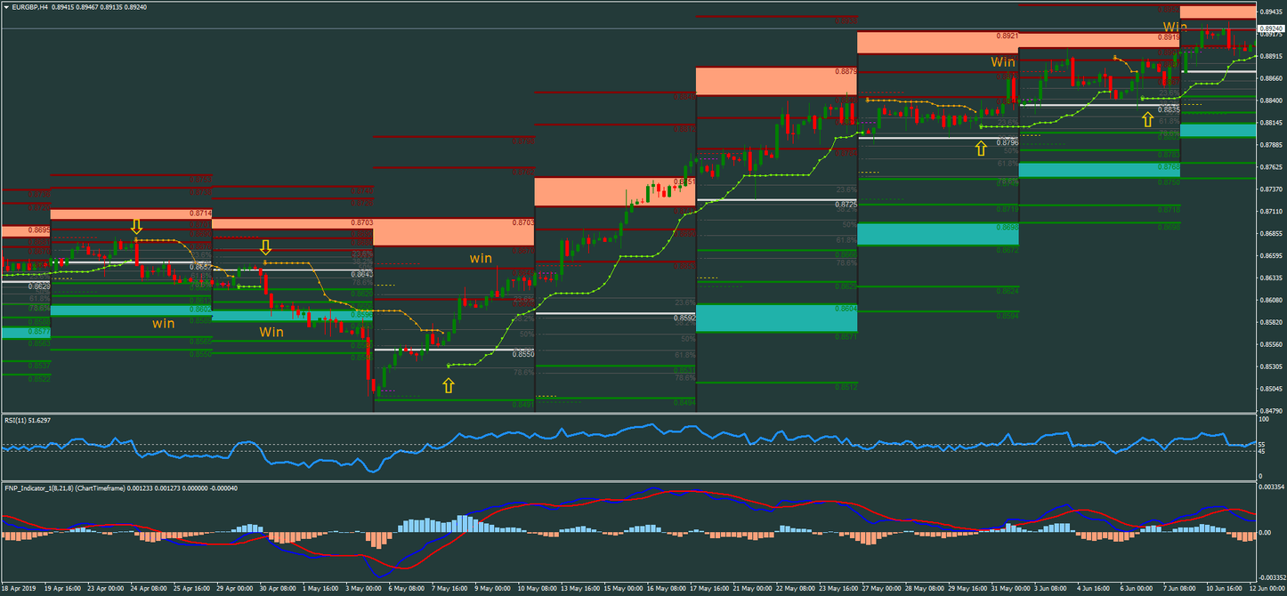1287x596 pixels.
Task: Select the orange supply zone at 0.8921
Action: pyautogui.click(x=935, y=40)
